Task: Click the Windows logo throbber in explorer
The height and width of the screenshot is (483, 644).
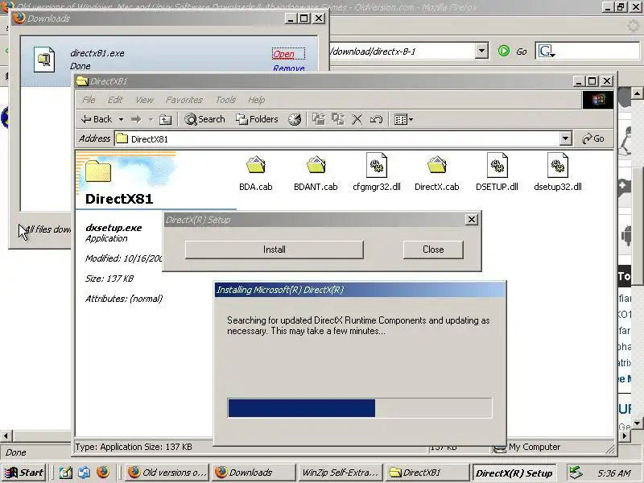Action: [x=598, y=100]
